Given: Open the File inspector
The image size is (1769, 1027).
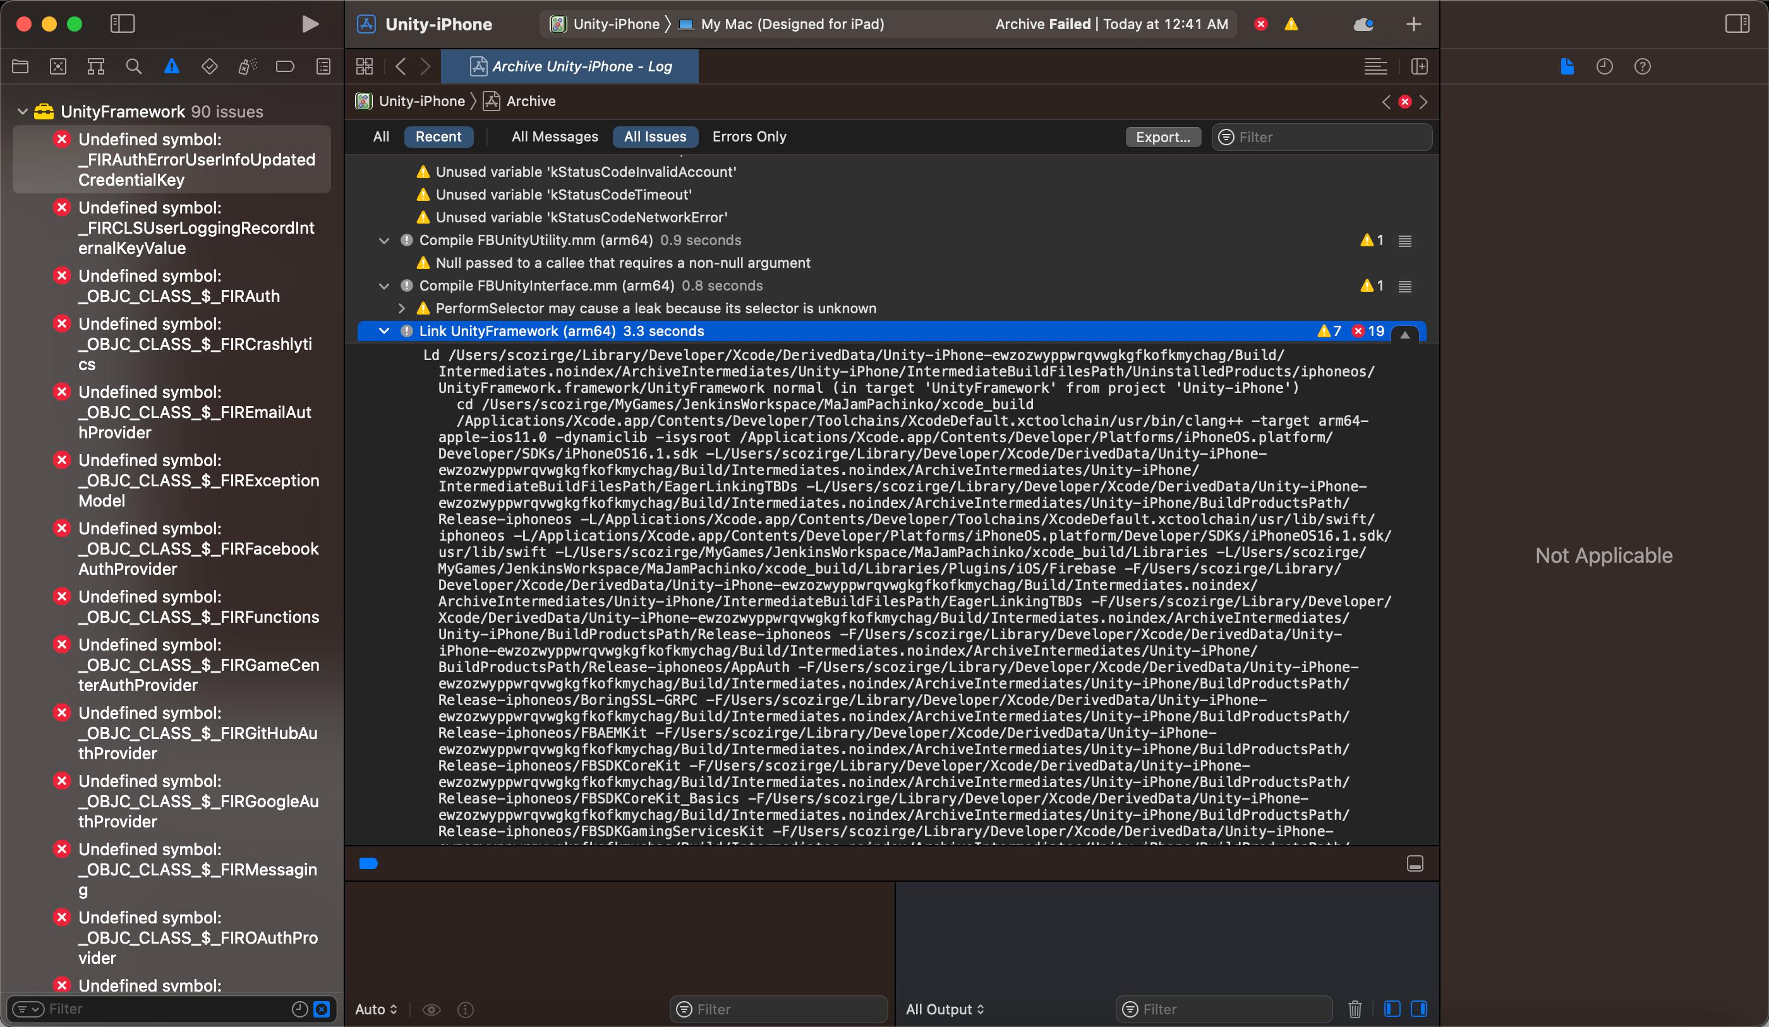Looking at the screenshot, I should pyautogui.click(x=1567, y=67).
